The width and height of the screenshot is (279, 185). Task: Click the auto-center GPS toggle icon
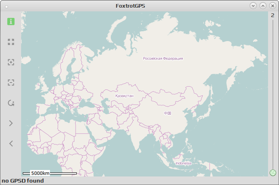11,103
